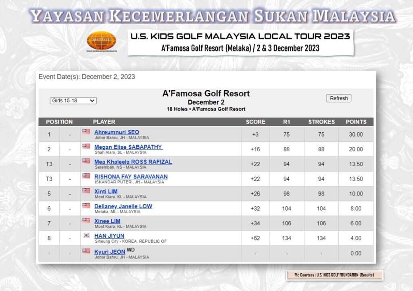
Task: Click Kyuri JEON player name
Action: pyautogui.click(x=110, y=252)
